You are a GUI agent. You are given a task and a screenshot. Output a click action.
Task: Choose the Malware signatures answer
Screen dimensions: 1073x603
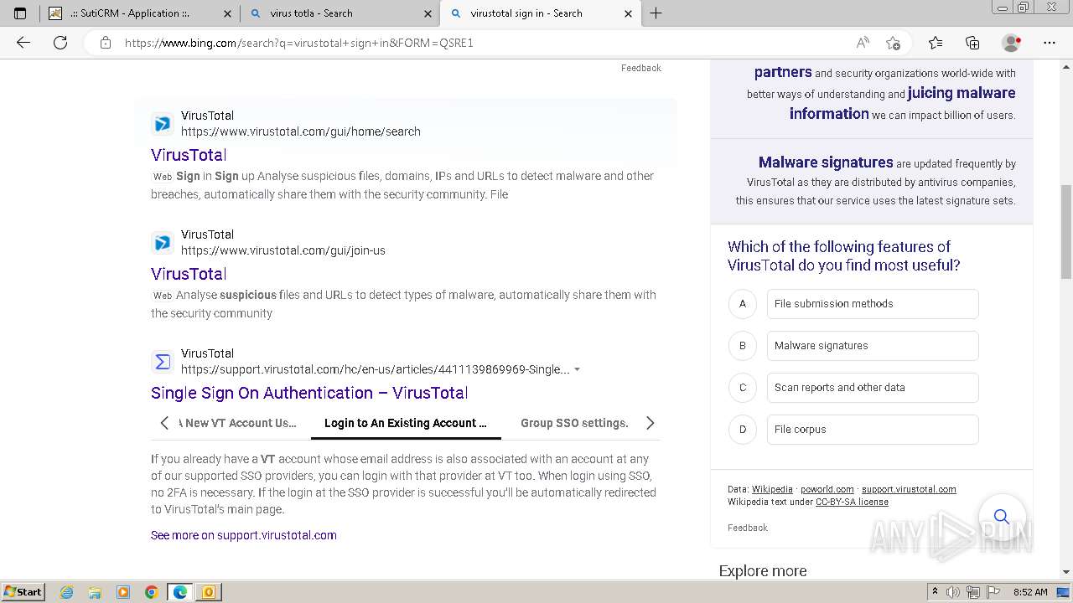pyautogui.click(x=873, y=346)
